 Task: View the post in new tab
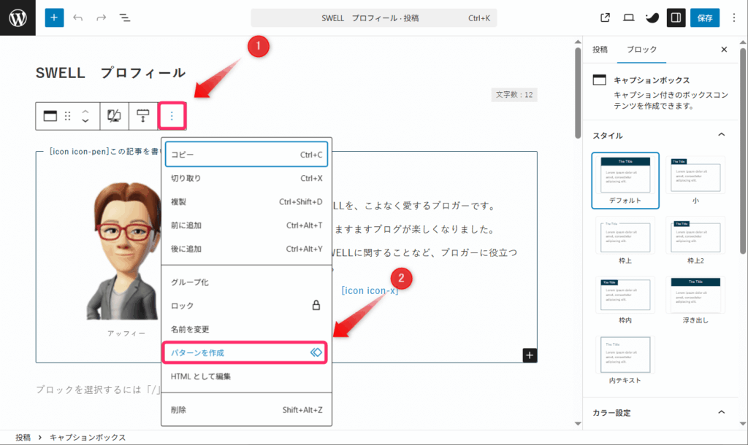point(605,18)
